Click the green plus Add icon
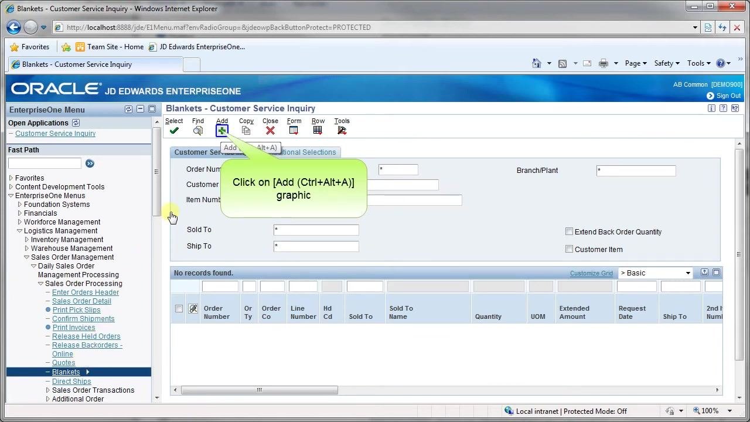Viewport: 750px width, 422px height. pyautogui.click(x=222, y=131)
